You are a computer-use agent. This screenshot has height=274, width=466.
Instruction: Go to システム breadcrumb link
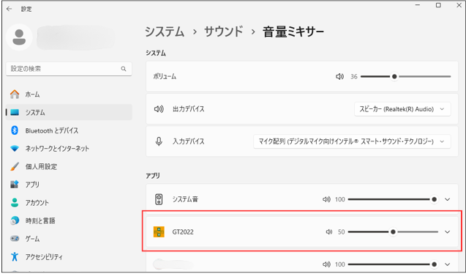tap(165, 32)
